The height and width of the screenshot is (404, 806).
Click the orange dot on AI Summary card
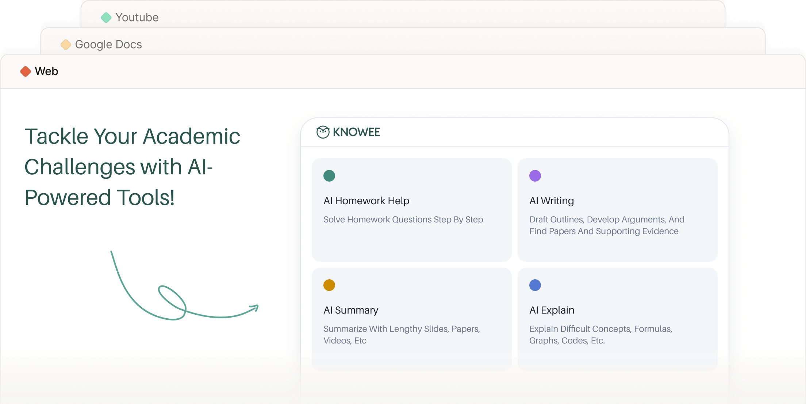(329, 285)
